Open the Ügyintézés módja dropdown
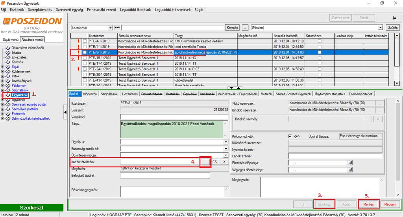This screenshot has width=403, height=217. tap(226, 155)
